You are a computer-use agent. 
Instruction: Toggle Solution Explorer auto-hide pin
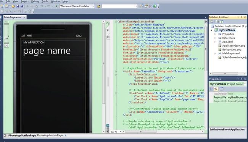(x=242, y=17)
